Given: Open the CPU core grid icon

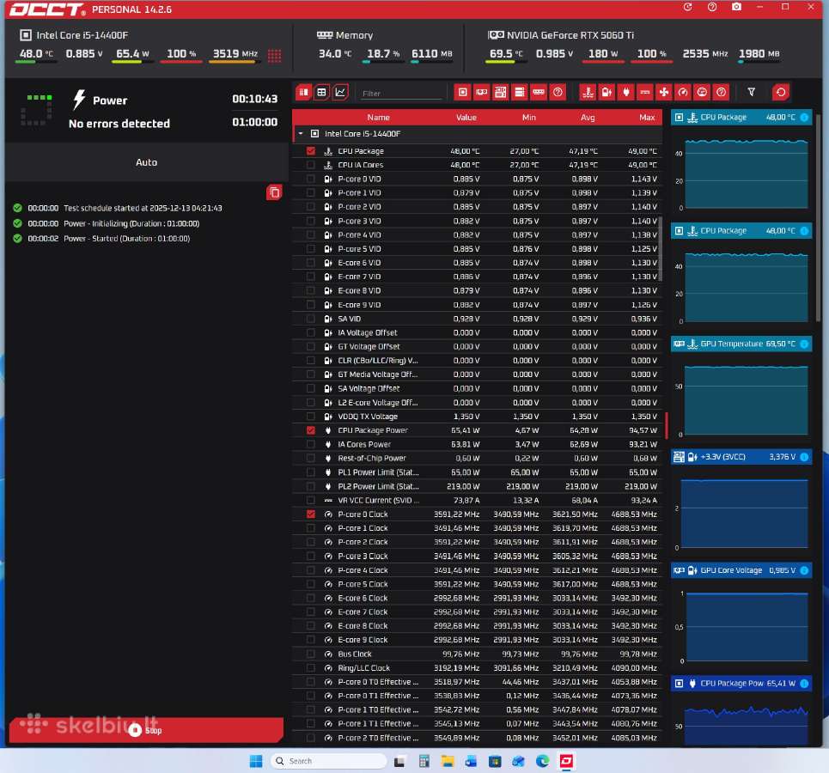Looking at the screenshot, I should click(x=274, y=55).
